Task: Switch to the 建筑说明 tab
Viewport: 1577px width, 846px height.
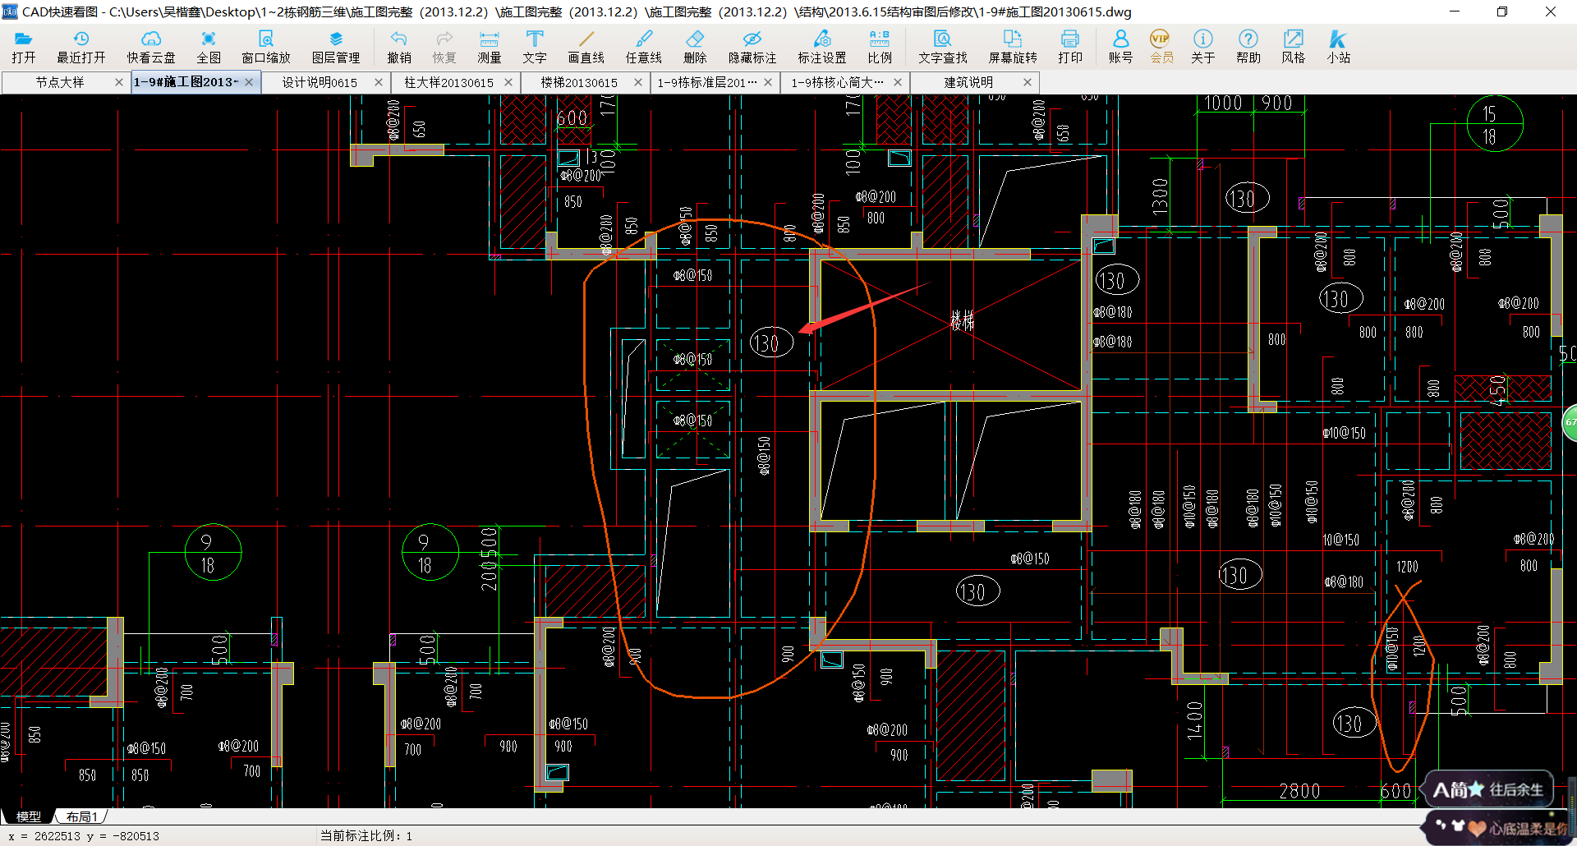Action: click(x=968, y=82)
